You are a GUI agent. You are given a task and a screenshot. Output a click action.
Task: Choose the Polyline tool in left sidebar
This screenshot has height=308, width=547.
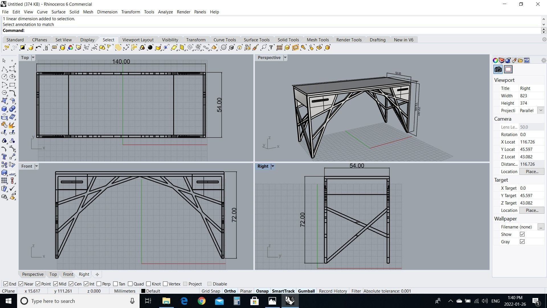point(4,69)
